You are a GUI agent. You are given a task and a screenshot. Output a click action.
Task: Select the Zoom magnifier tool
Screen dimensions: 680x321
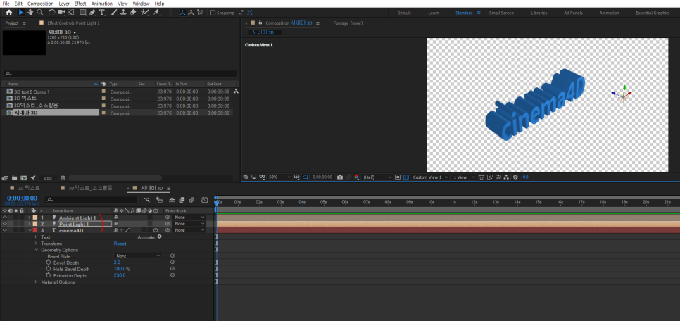pyautogui.click(x=40, y=13)
